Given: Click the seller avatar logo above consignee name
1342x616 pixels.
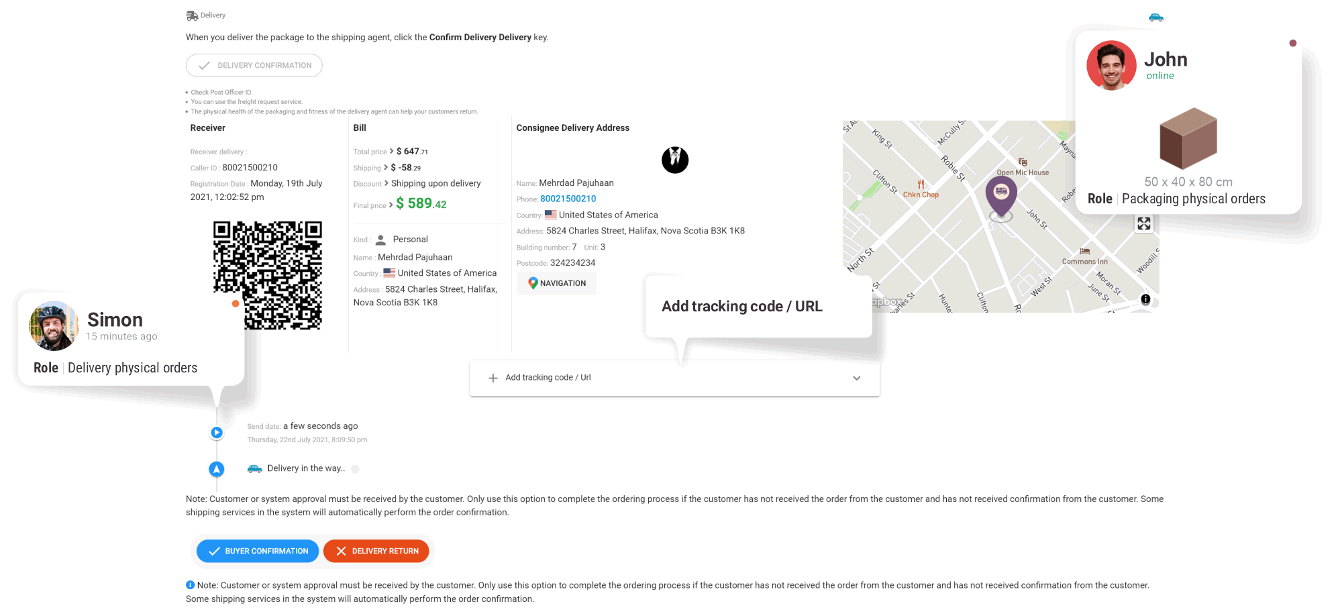Looking at the screenshot, I should [675, 160].
